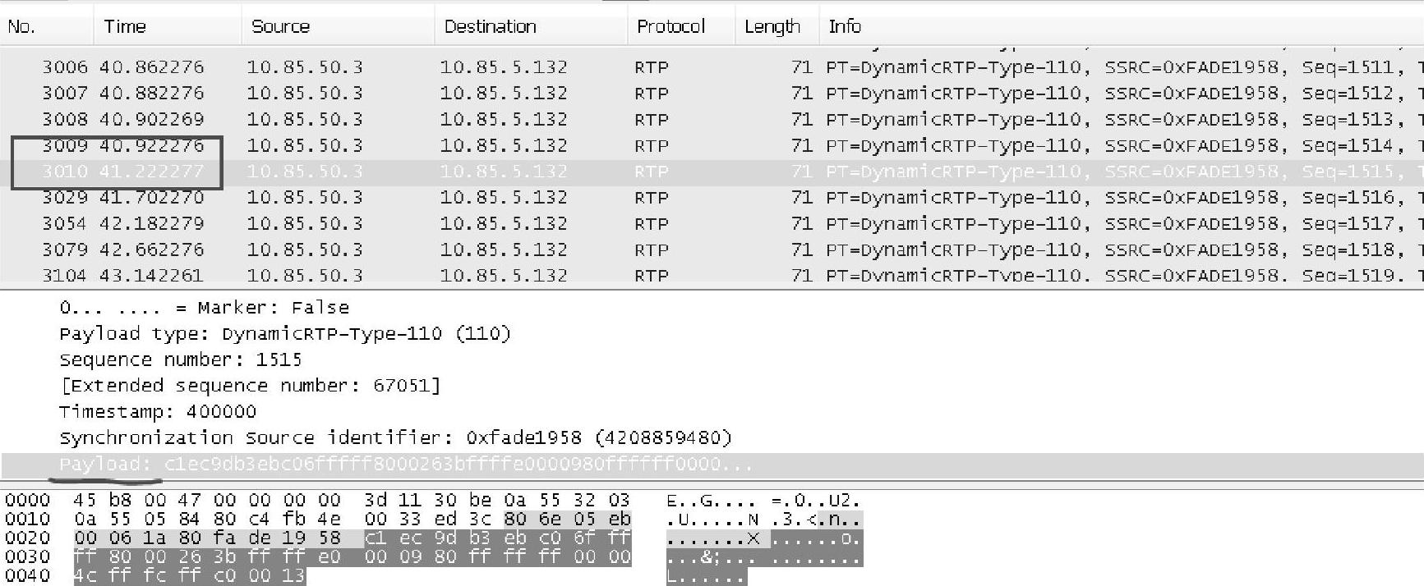Click the Source column header

[338, 26]
